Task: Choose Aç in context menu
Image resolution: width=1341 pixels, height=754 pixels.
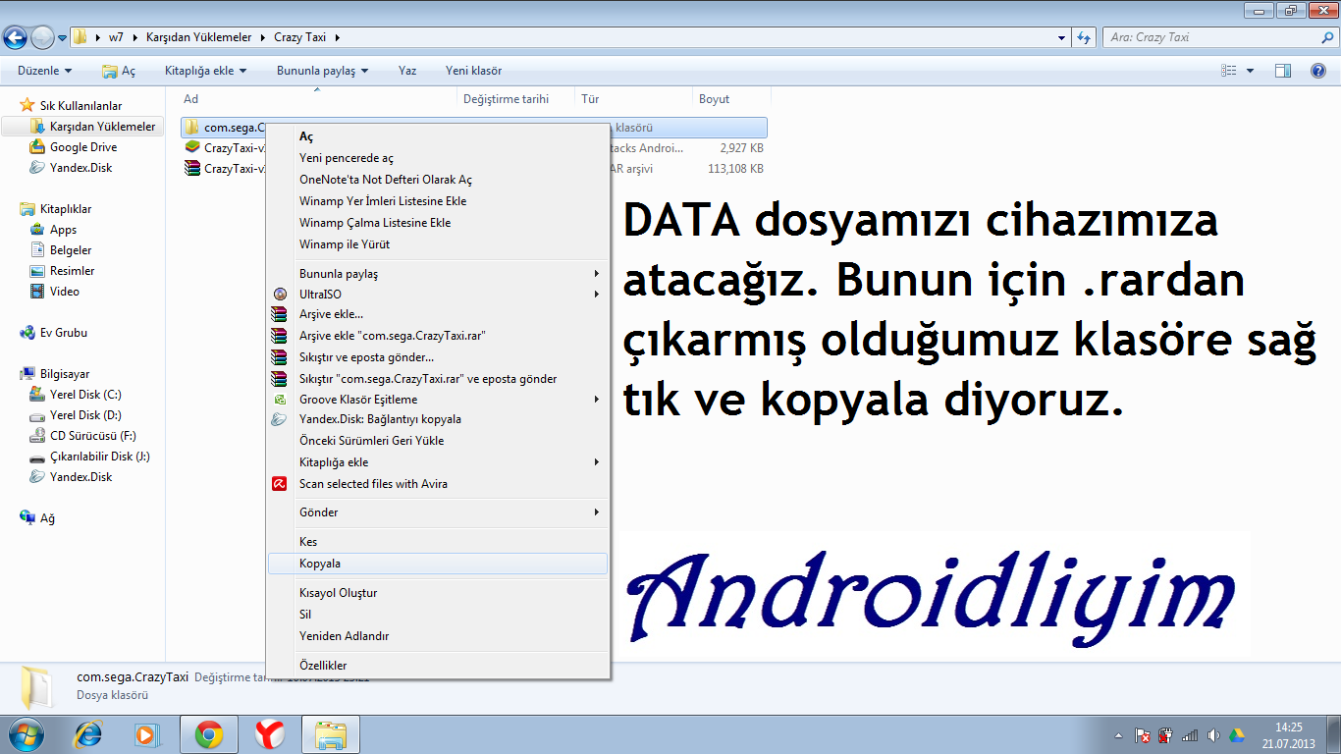Action: click(x=438, y=136)
